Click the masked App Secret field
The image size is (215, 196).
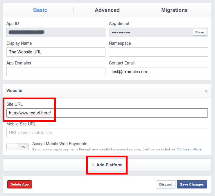tap(150, 32)
